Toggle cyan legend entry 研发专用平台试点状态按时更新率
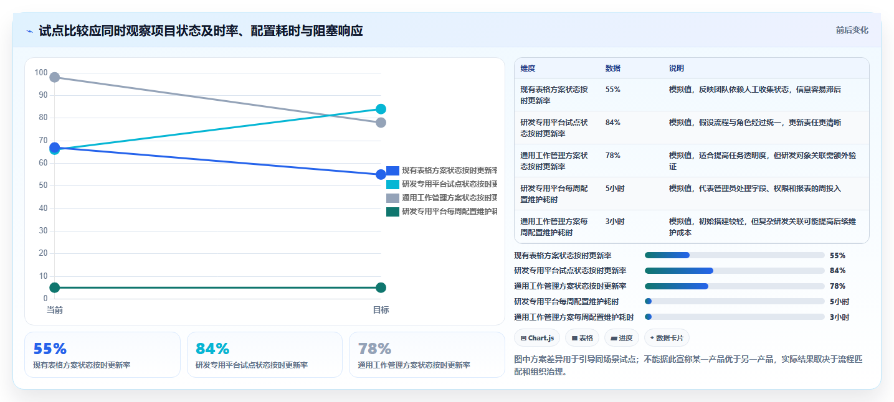This screenshot has width=894, height=402. [x=442, y=184]
